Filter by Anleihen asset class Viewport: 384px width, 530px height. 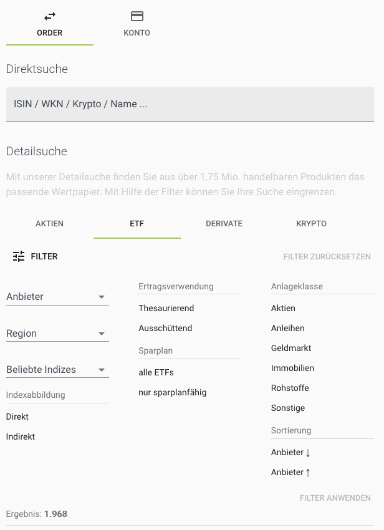287,329
